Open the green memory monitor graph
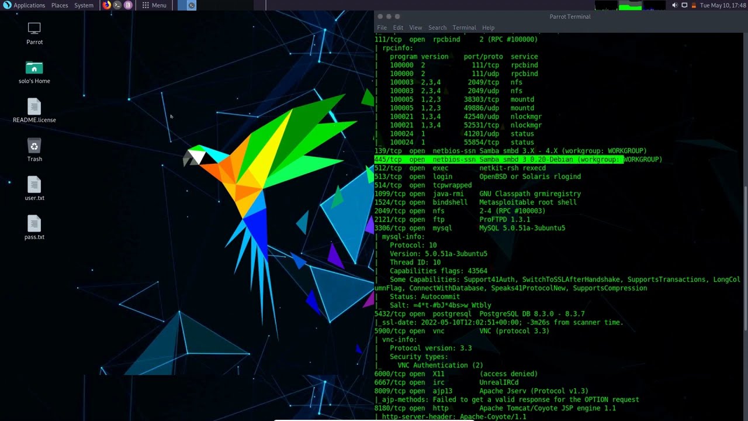 [630, 5]
